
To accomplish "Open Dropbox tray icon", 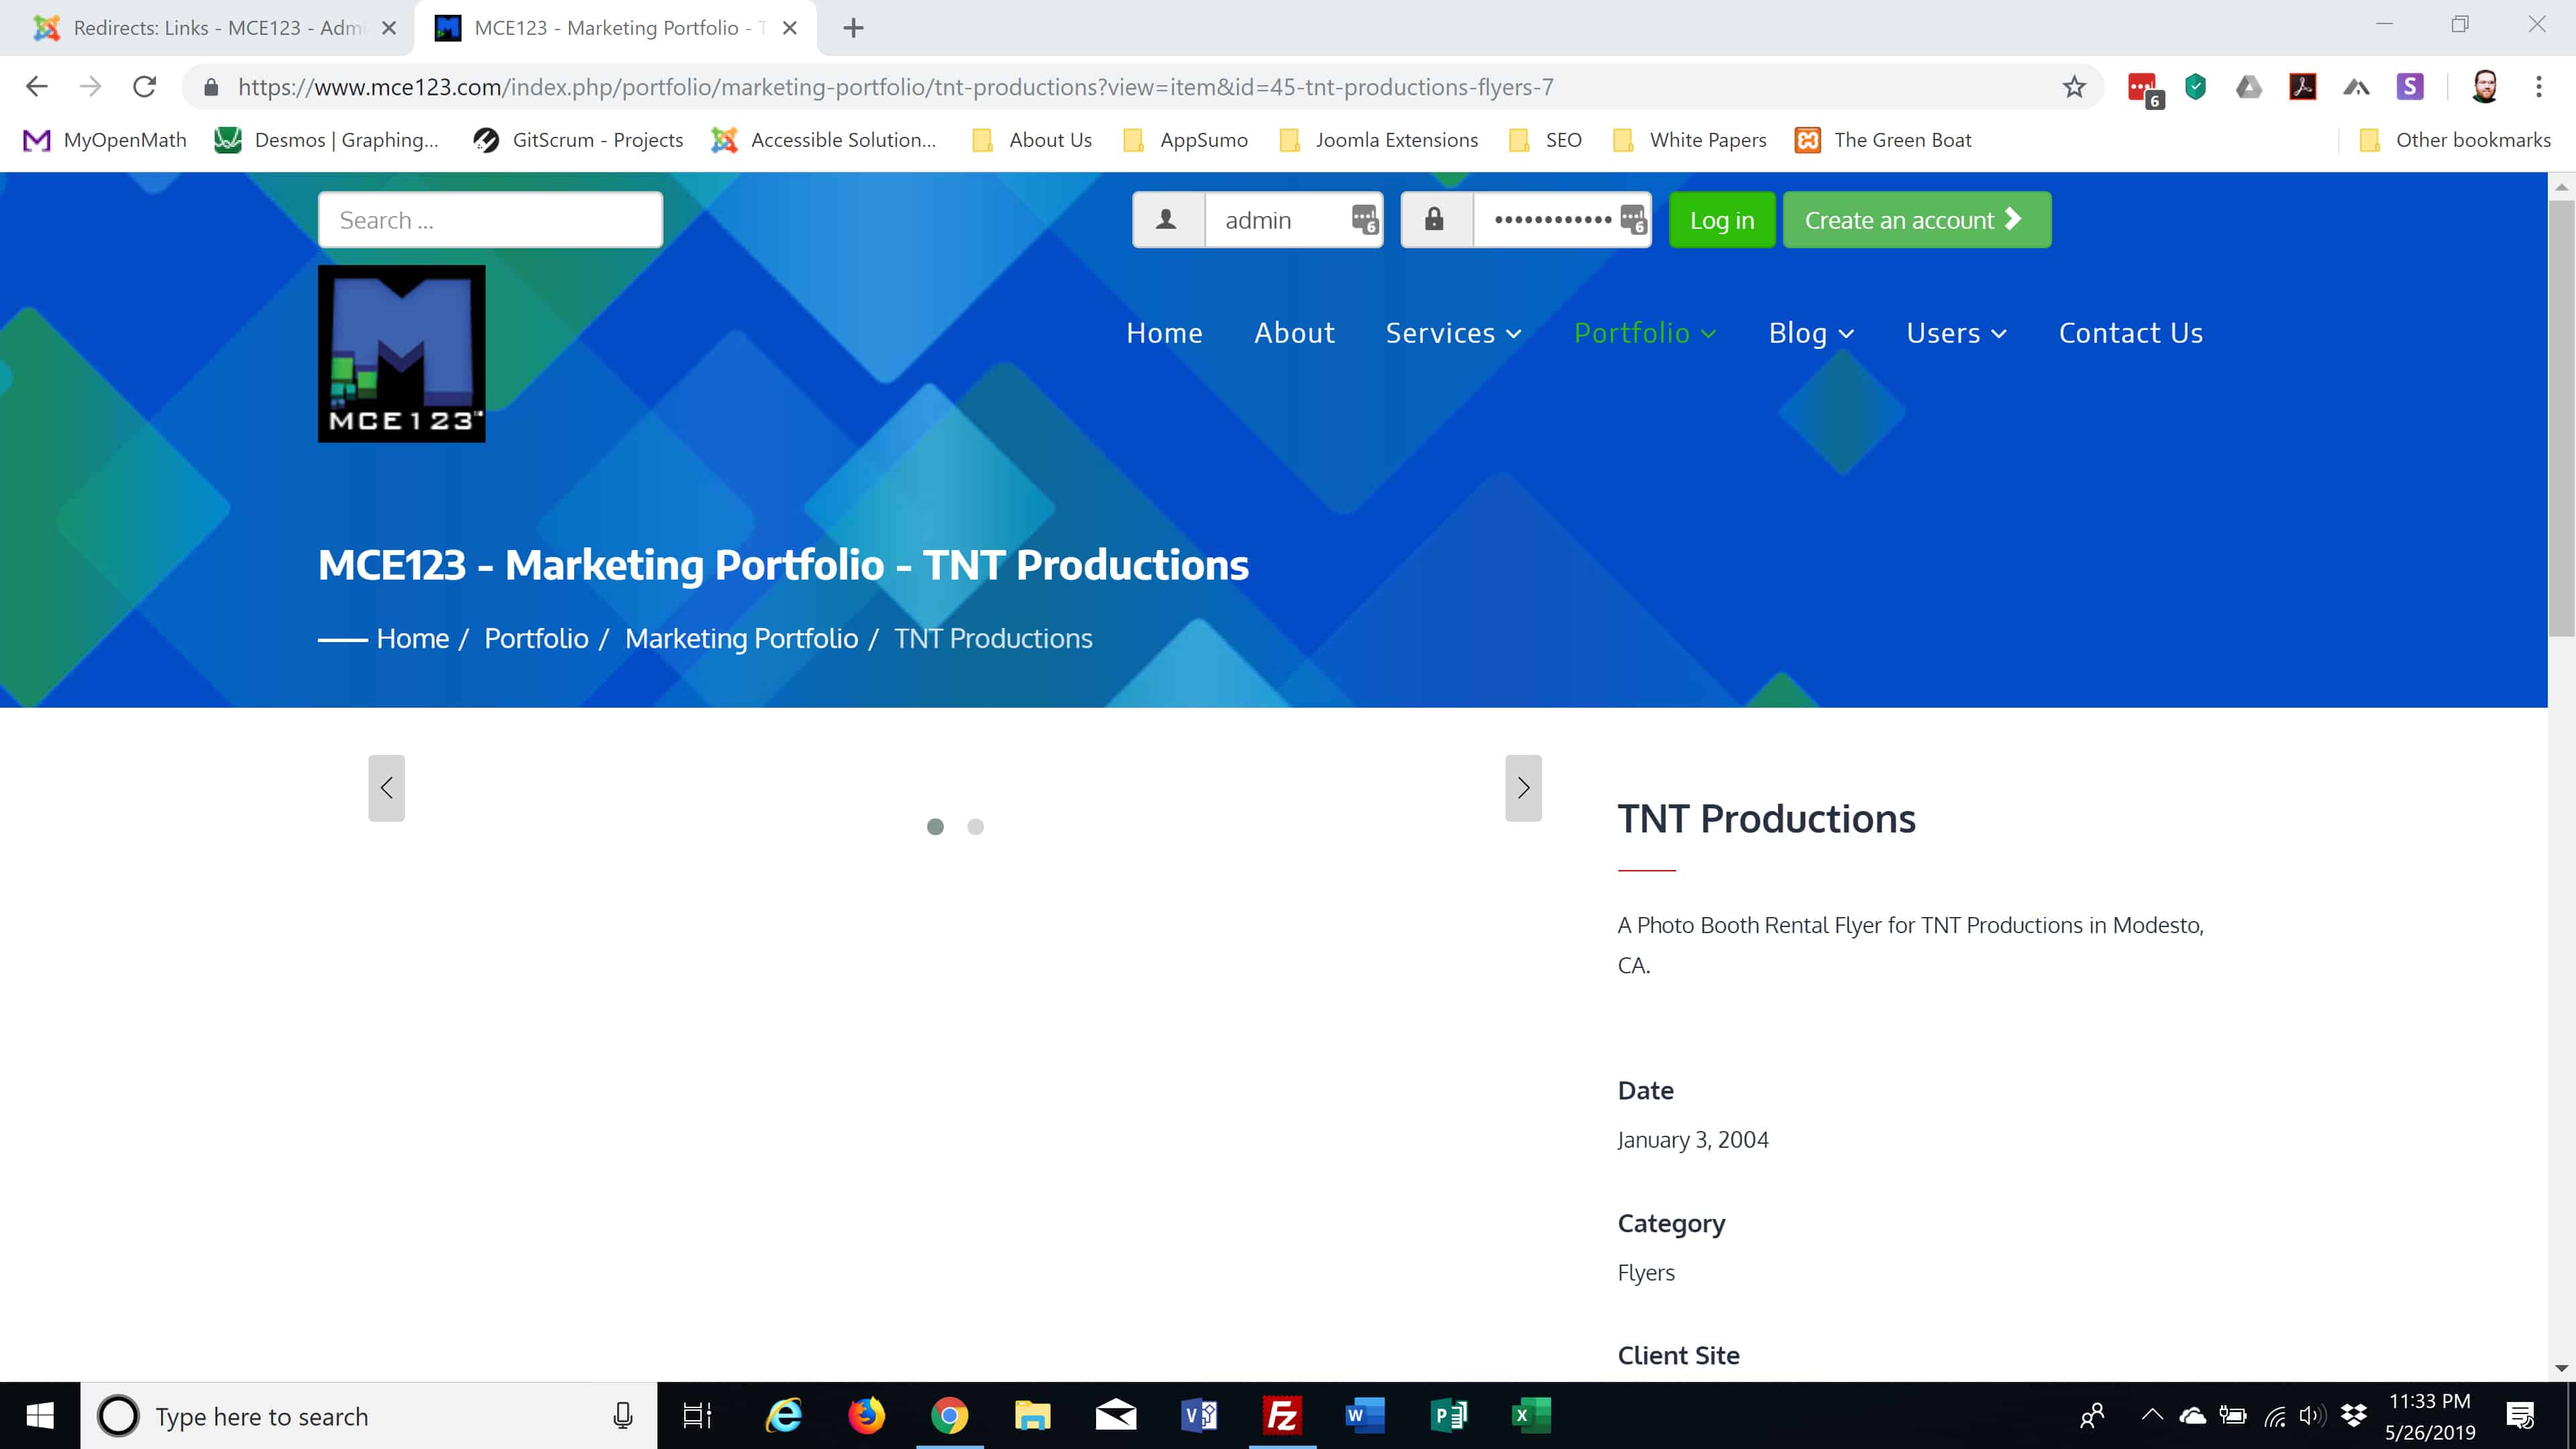I will pos(2353,1415).
